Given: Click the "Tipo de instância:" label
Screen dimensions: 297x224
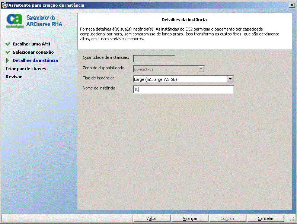Looking at the screenshot, I should [98, 78].
